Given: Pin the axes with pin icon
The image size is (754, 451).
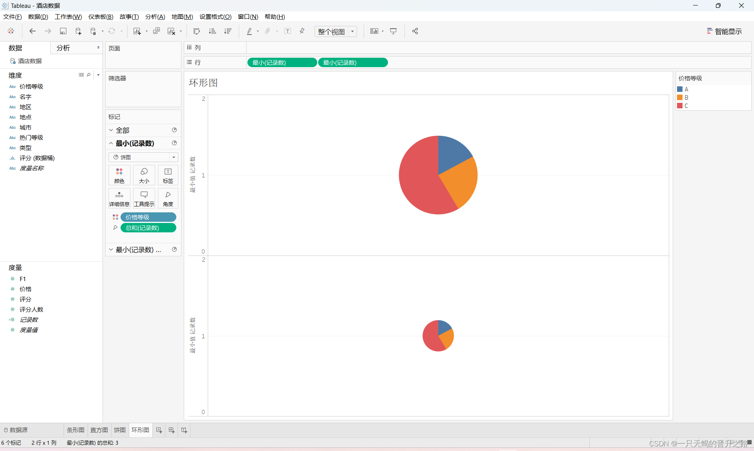Looking at the screenshot, I should (x=302, y=31).
